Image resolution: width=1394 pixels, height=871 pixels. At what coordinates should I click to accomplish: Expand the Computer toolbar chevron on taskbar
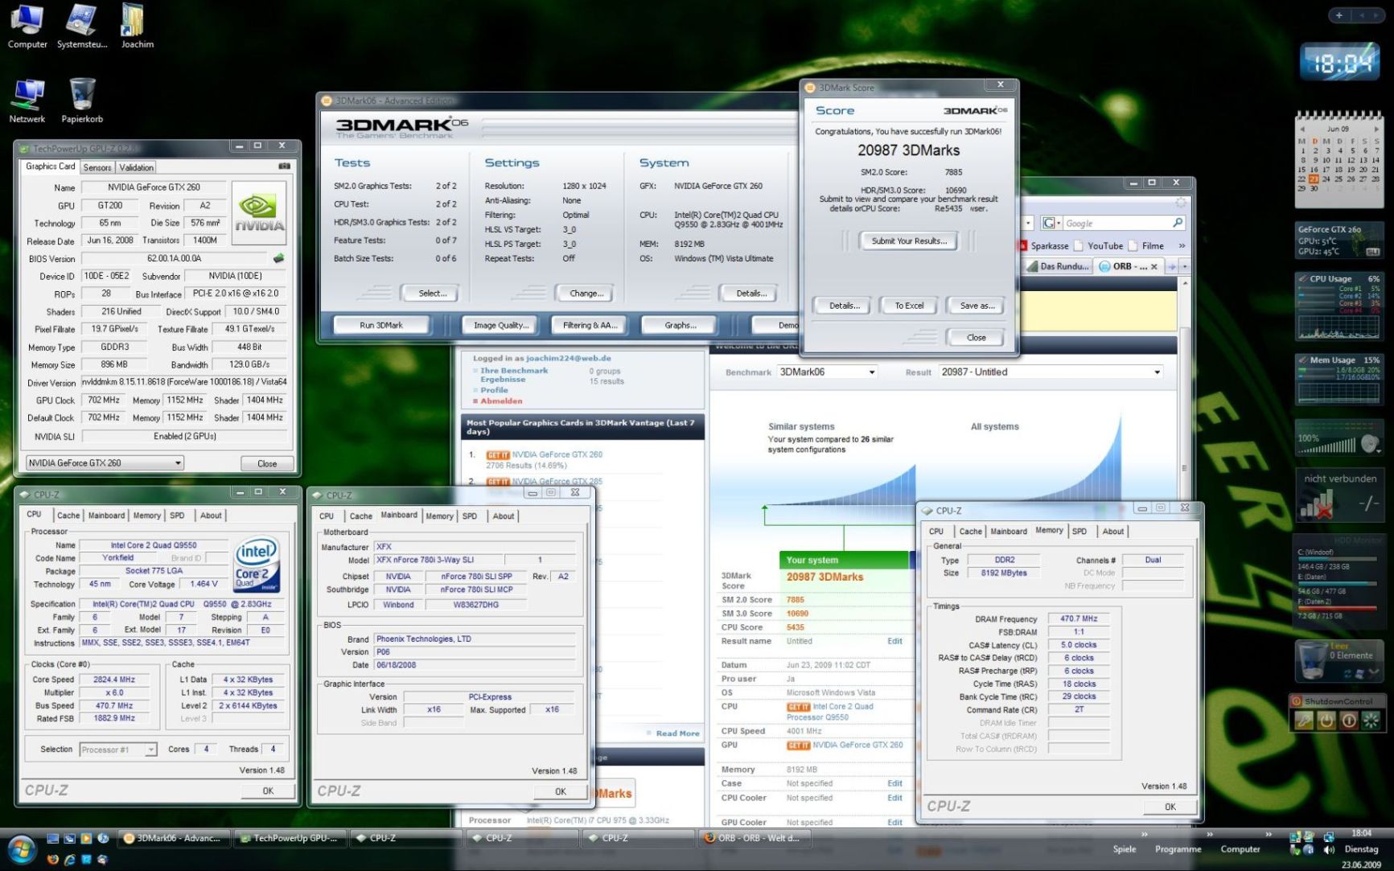(x=1269, y=834)
